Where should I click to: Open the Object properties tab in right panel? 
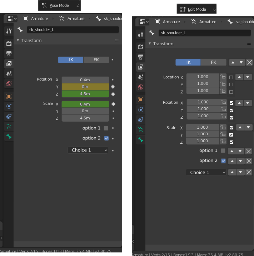coord(141,99)
